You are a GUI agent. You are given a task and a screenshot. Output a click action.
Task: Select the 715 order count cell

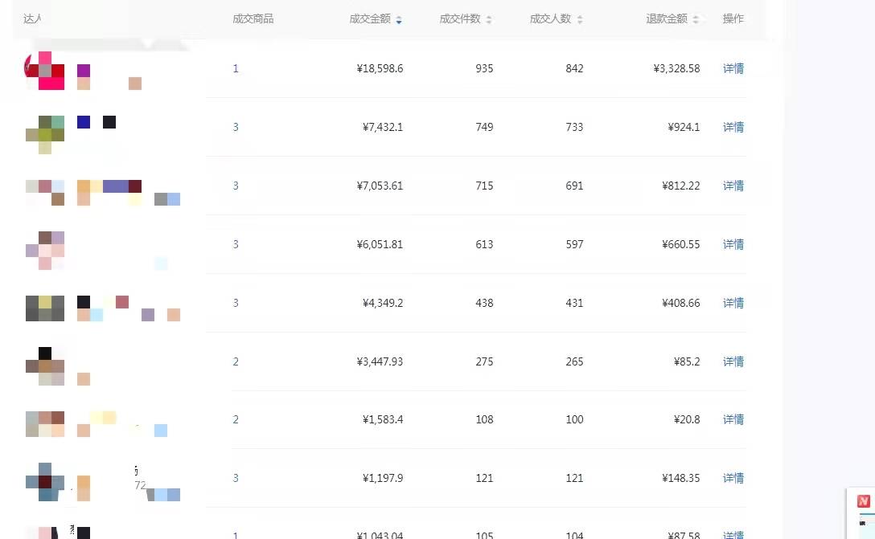484,186
